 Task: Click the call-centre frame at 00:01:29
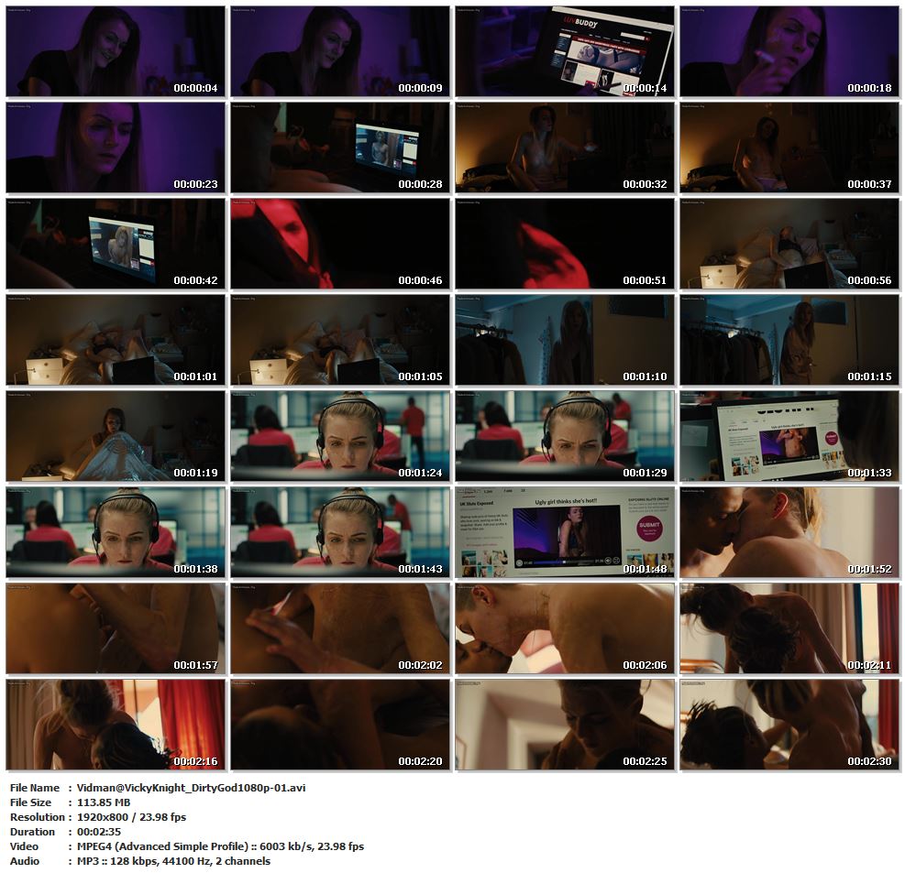point(565,436)
